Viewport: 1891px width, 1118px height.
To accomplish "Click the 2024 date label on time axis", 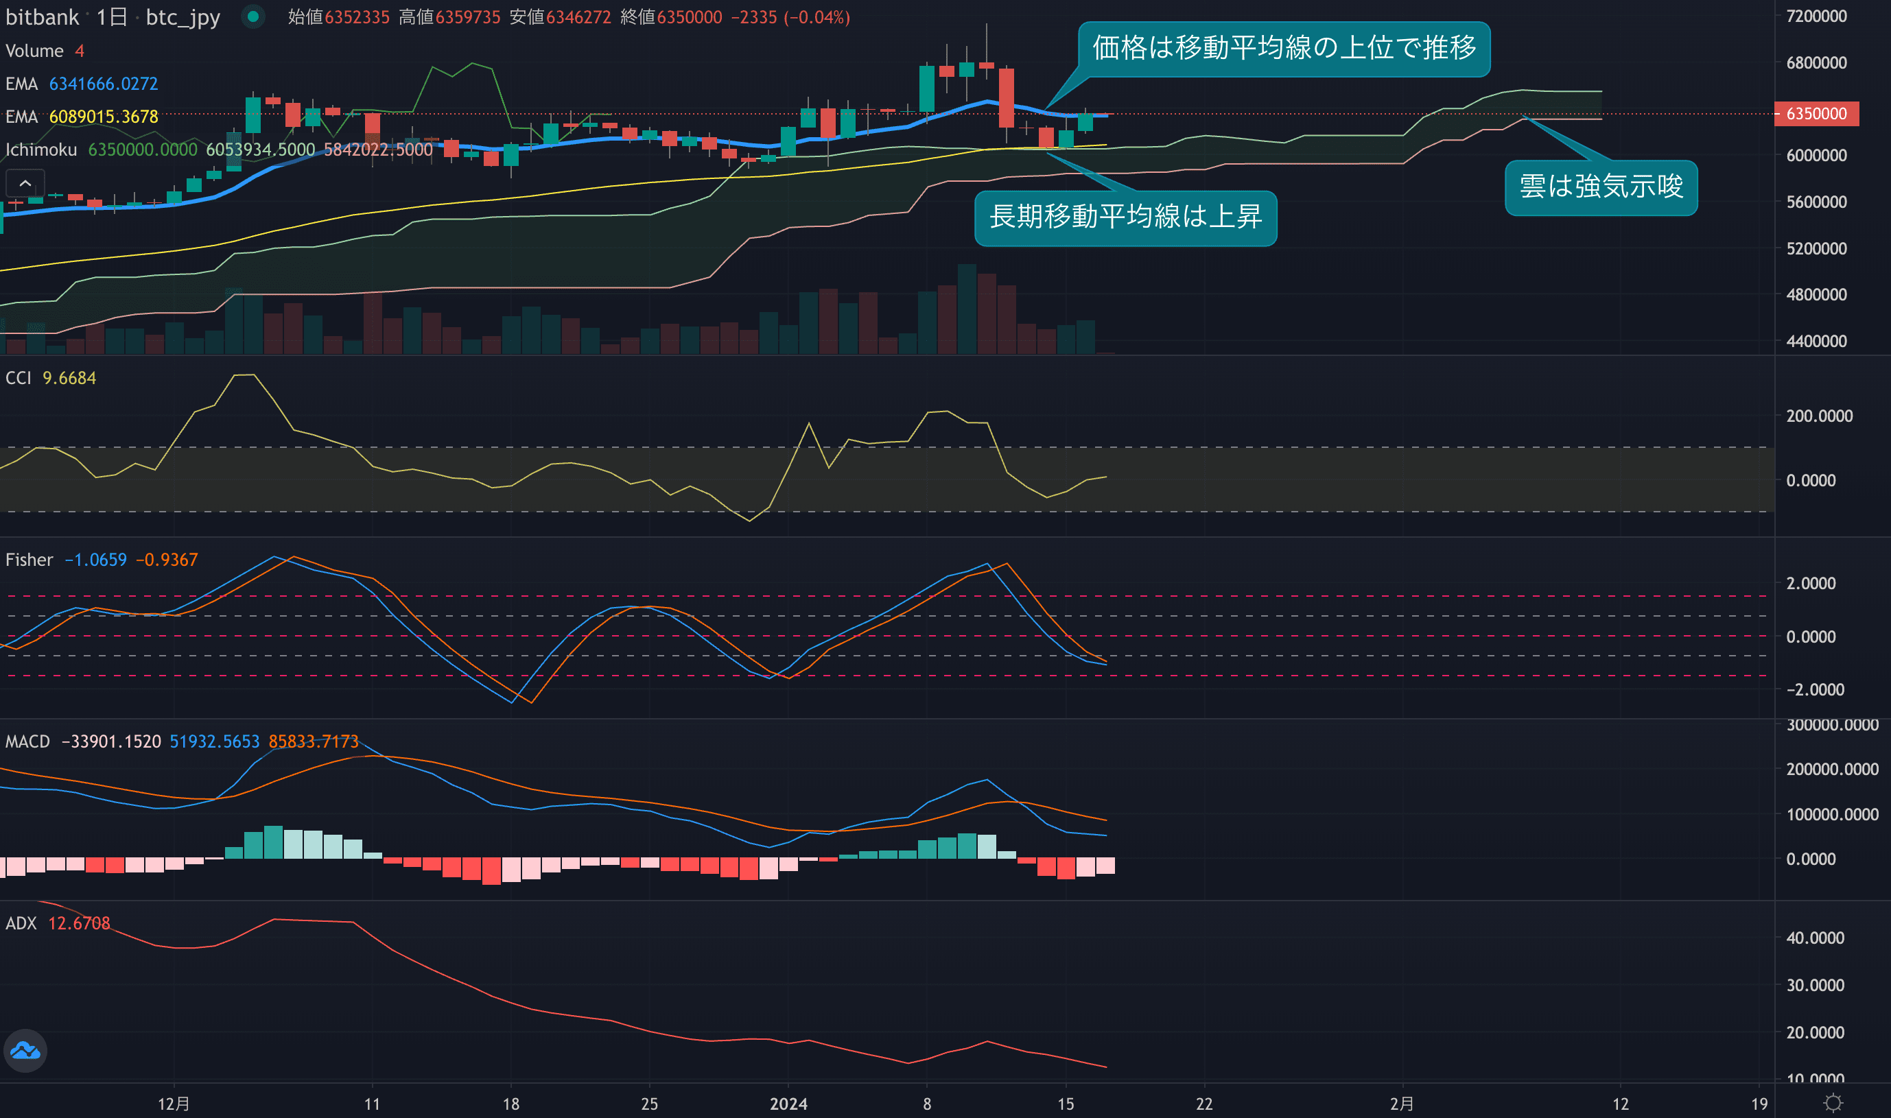I will tap(788, 1104).
